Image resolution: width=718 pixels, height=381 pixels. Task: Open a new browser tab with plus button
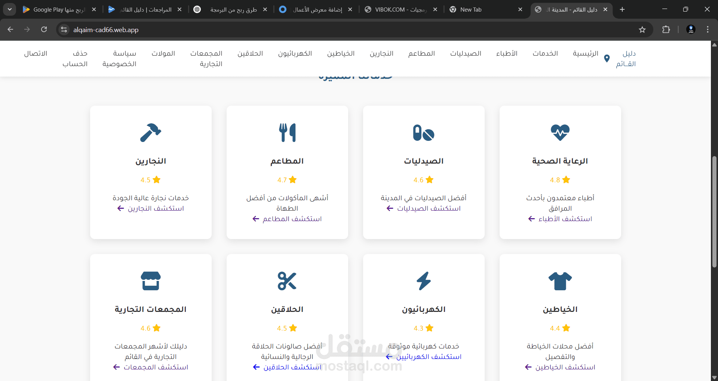coord(622,9)
